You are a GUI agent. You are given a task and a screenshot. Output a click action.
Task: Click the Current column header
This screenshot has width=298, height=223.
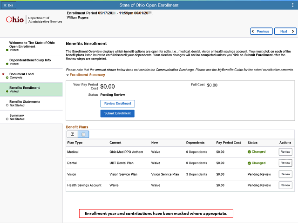point(115,143)
